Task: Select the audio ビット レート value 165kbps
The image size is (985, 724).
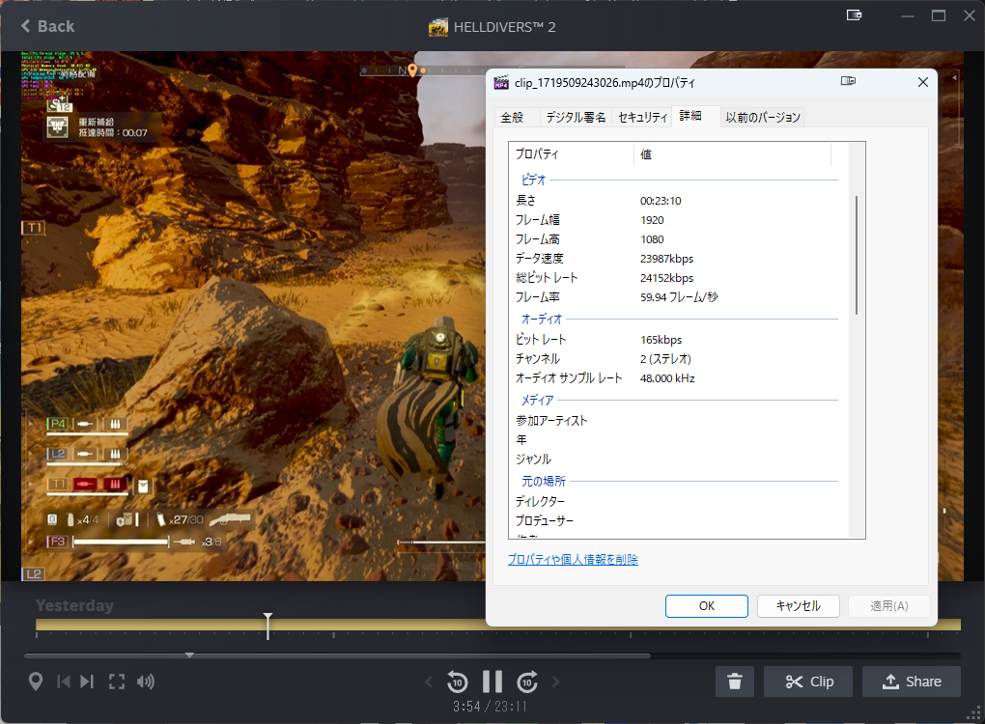Action: click(661, 340)
